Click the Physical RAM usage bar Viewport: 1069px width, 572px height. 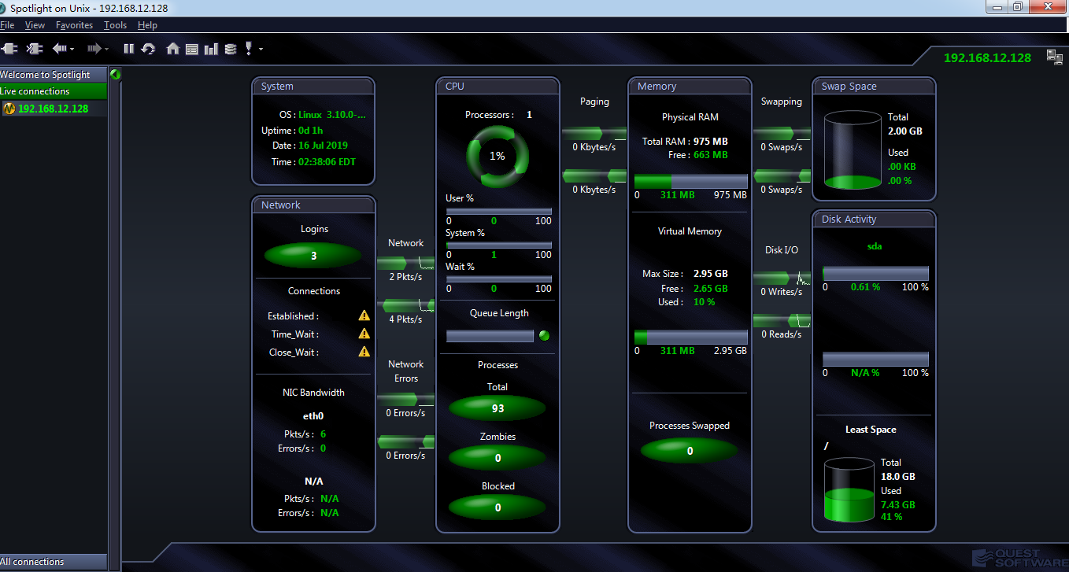pos(690,181)
